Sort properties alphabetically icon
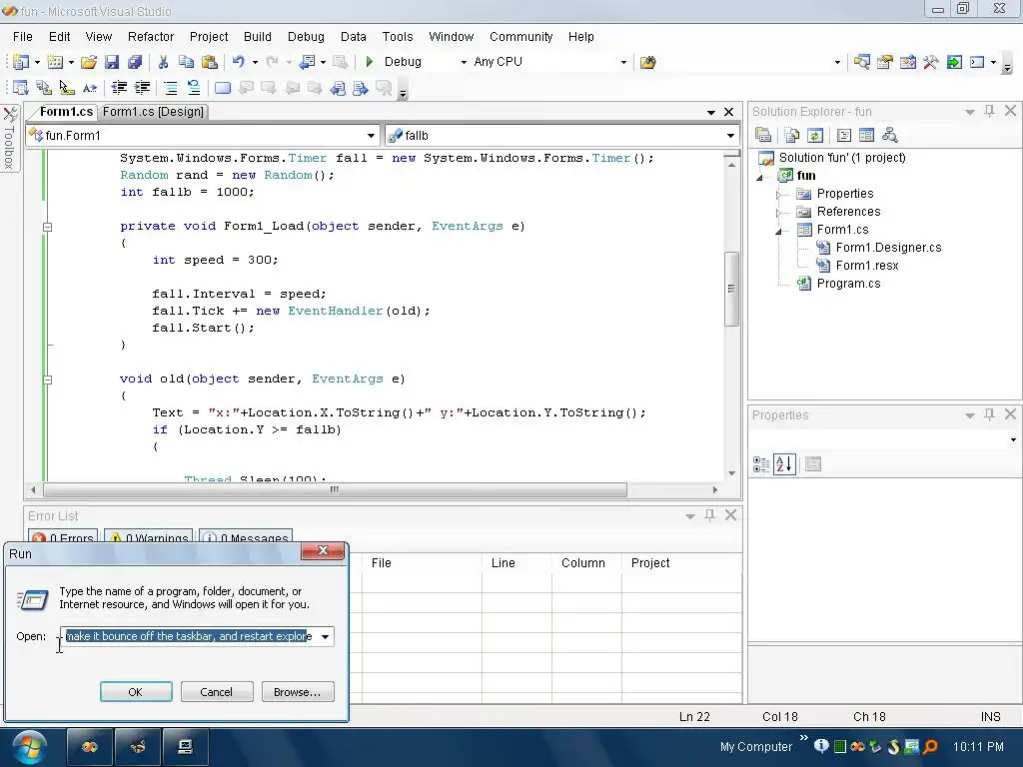The width and height of the screenshot is (1023, 767). point(784,464)
